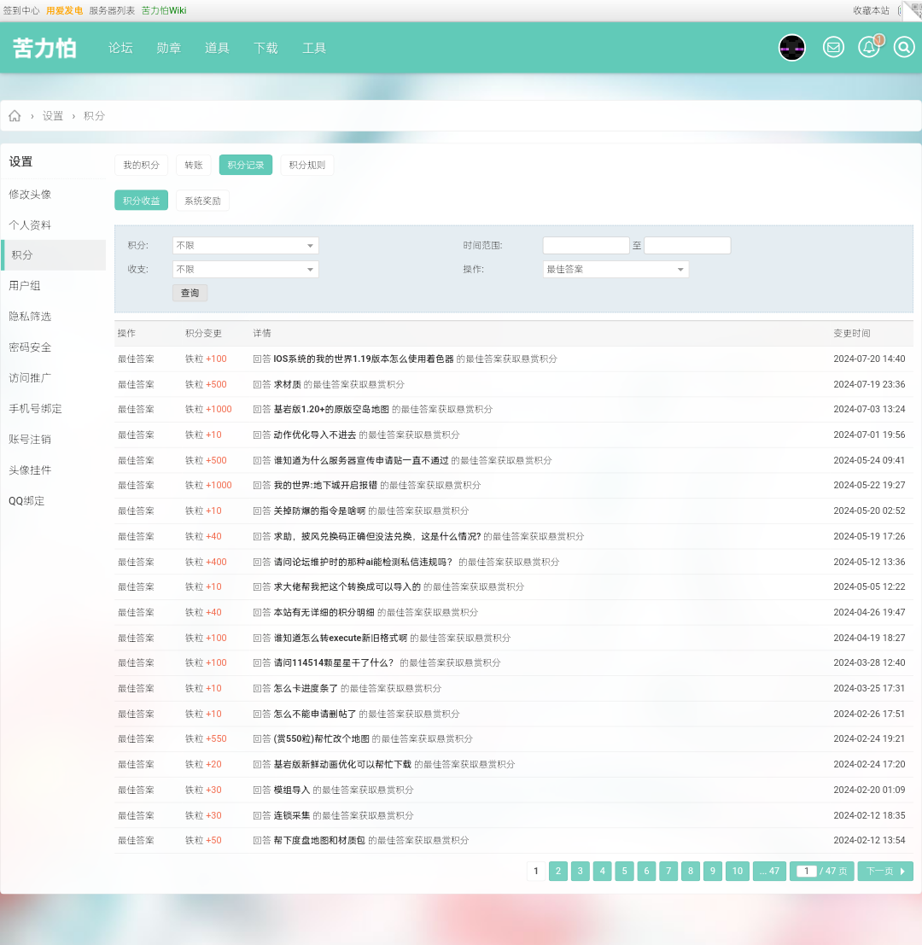Image resolution: width=922 pixels, height=945 pixels.
Task: Open thread 帮下度盘地图和材质包
Action: pos(319,840)
